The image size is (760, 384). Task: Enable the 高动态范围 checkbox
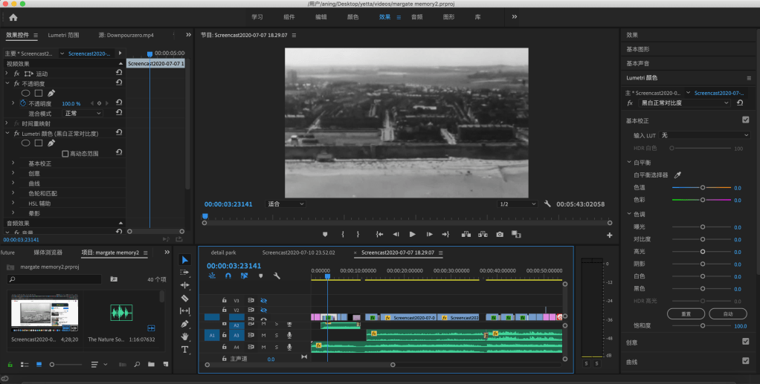[x=65, y=154]
